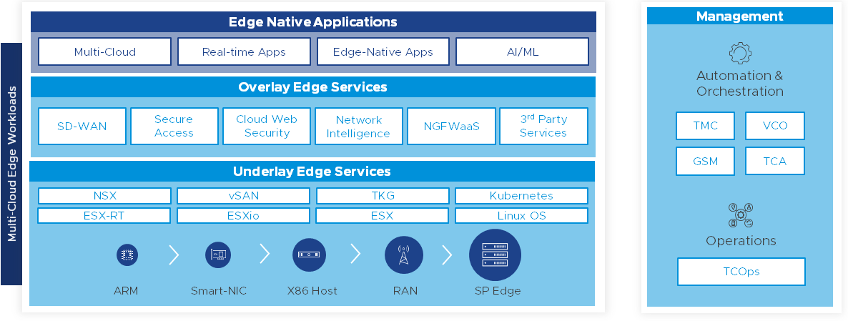Select the Real-time Apps box
The image size is (848, 321).
point(244,52)
